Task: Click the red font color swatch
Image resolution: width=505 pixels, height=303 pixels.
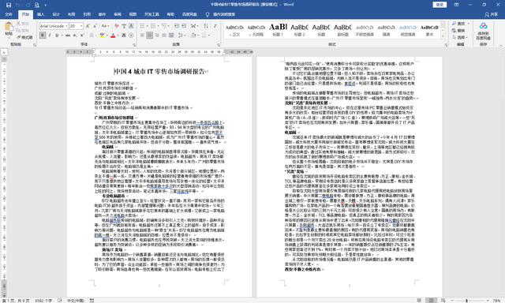Action: tap(113, 36)
